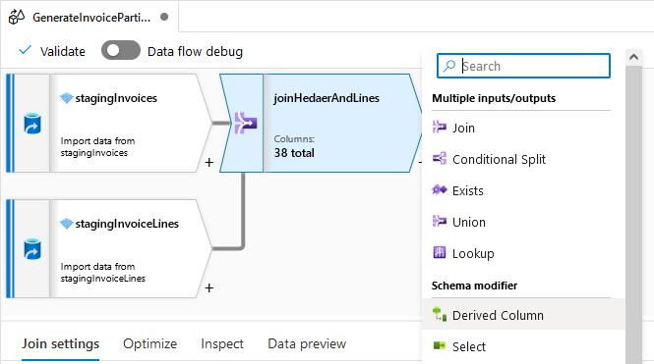Toggle the Data flow debug switch
This screenshot has height=364, width=654.
[x=121, y=50]
